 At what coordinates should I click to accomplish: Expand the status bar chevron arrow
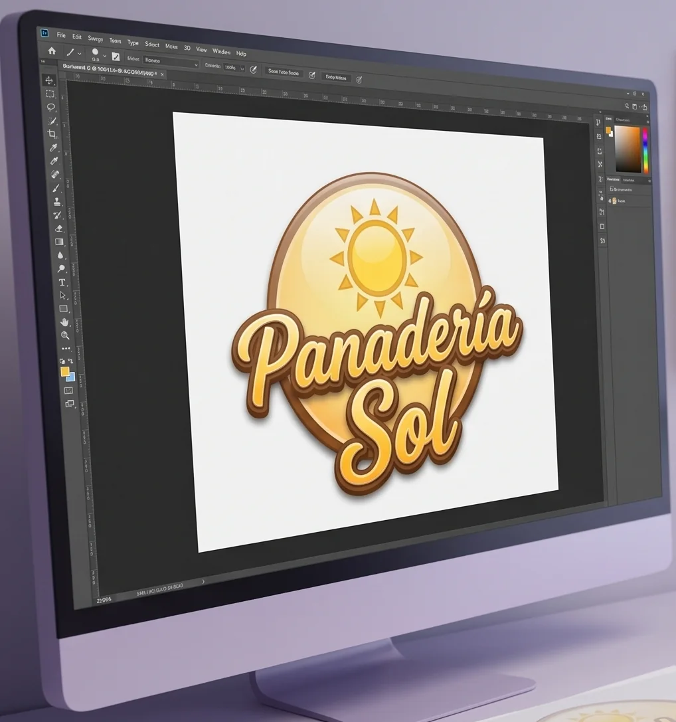203,582
